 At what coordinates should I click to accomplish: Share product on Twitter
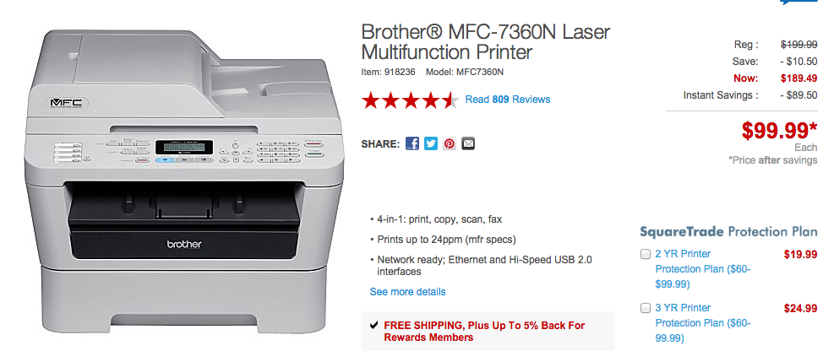click(431, 143)
